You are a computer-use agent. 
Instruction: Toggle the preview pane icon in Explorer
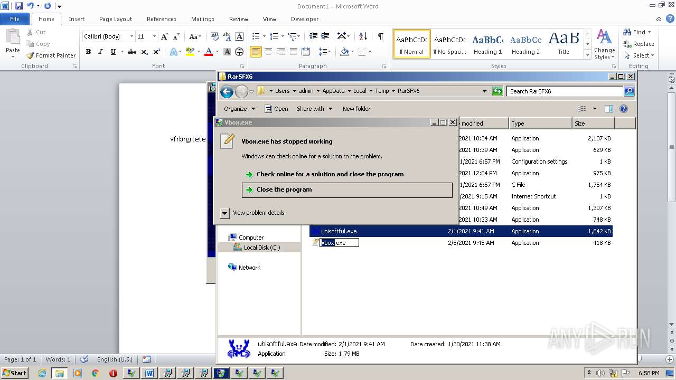(x=608, y=109)
